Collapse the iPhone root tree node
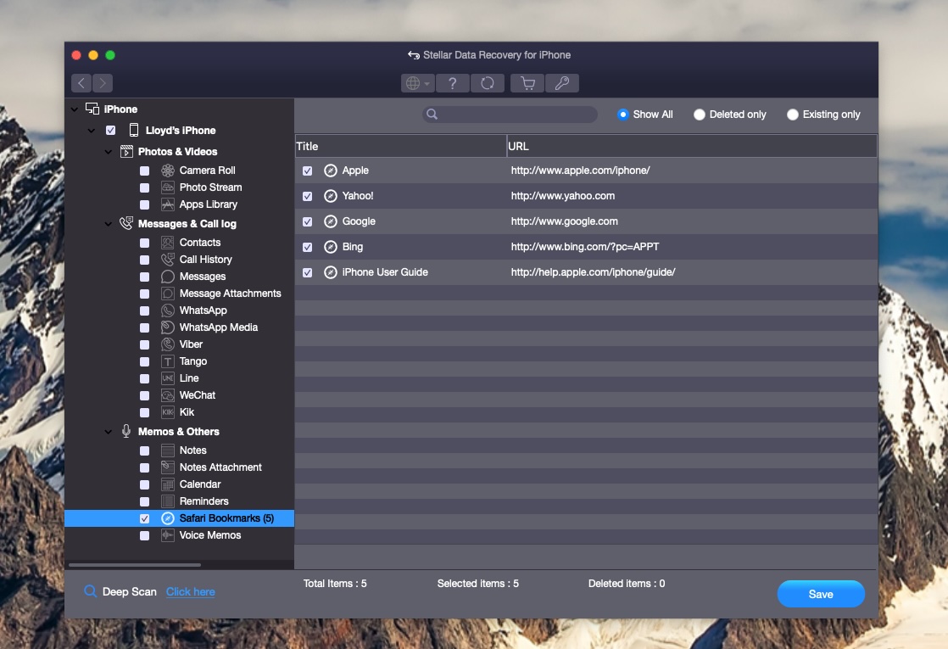948x649 pixels. [75, 109]
